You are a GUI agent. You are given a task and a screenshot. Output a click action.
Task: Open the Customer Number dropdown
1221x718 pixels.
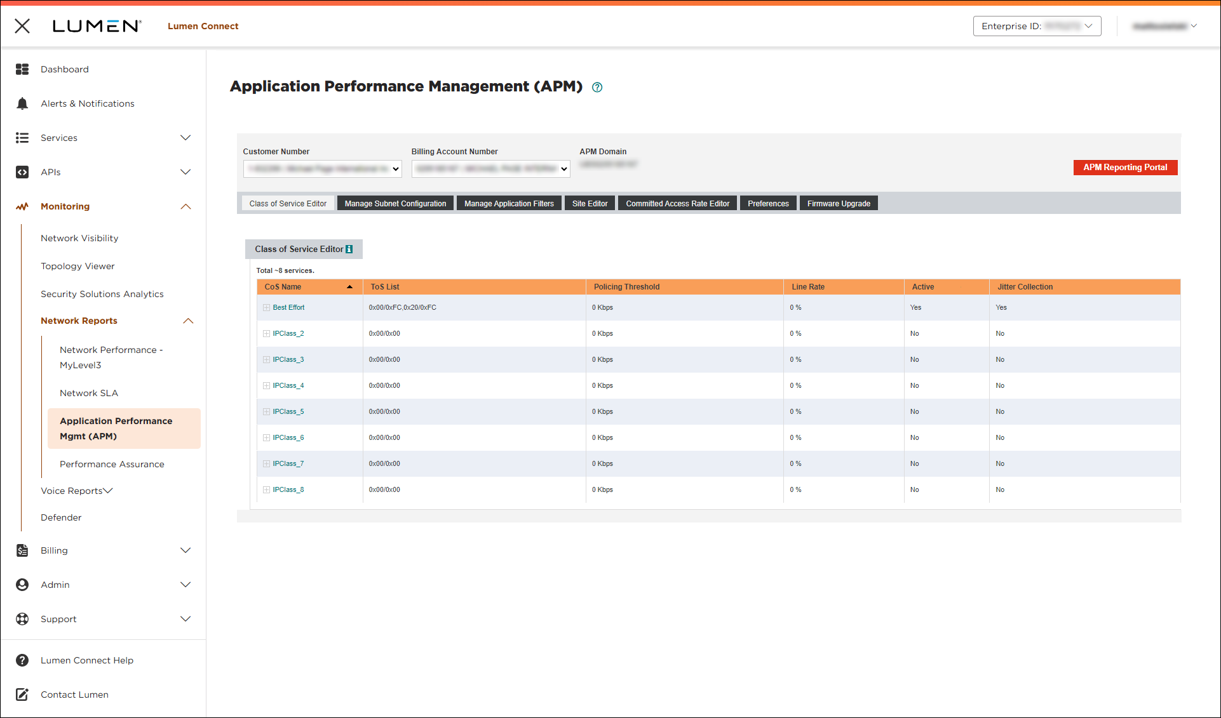(322, 168)
